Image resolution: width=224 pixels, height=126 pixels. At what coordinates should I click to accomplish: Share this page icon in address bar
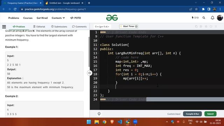[190, 9]
